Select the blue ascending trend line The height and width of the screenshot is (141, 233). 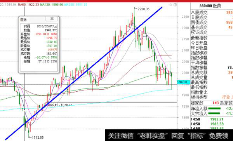83,73
